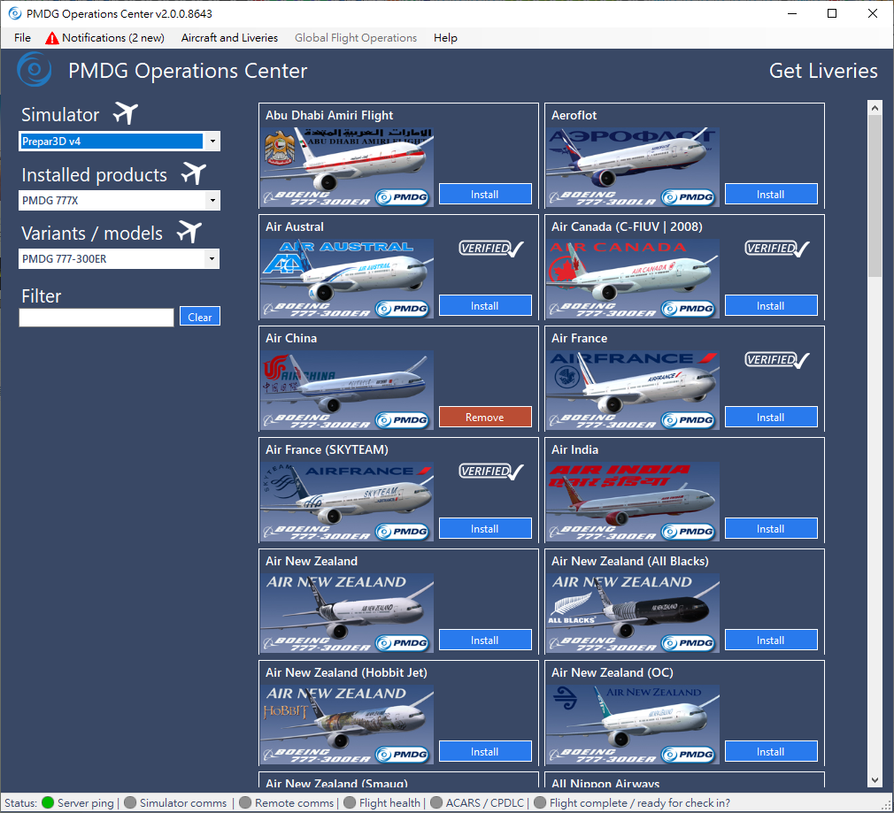
Task: Click the 'Air India' card title
Action: [574, 450]
